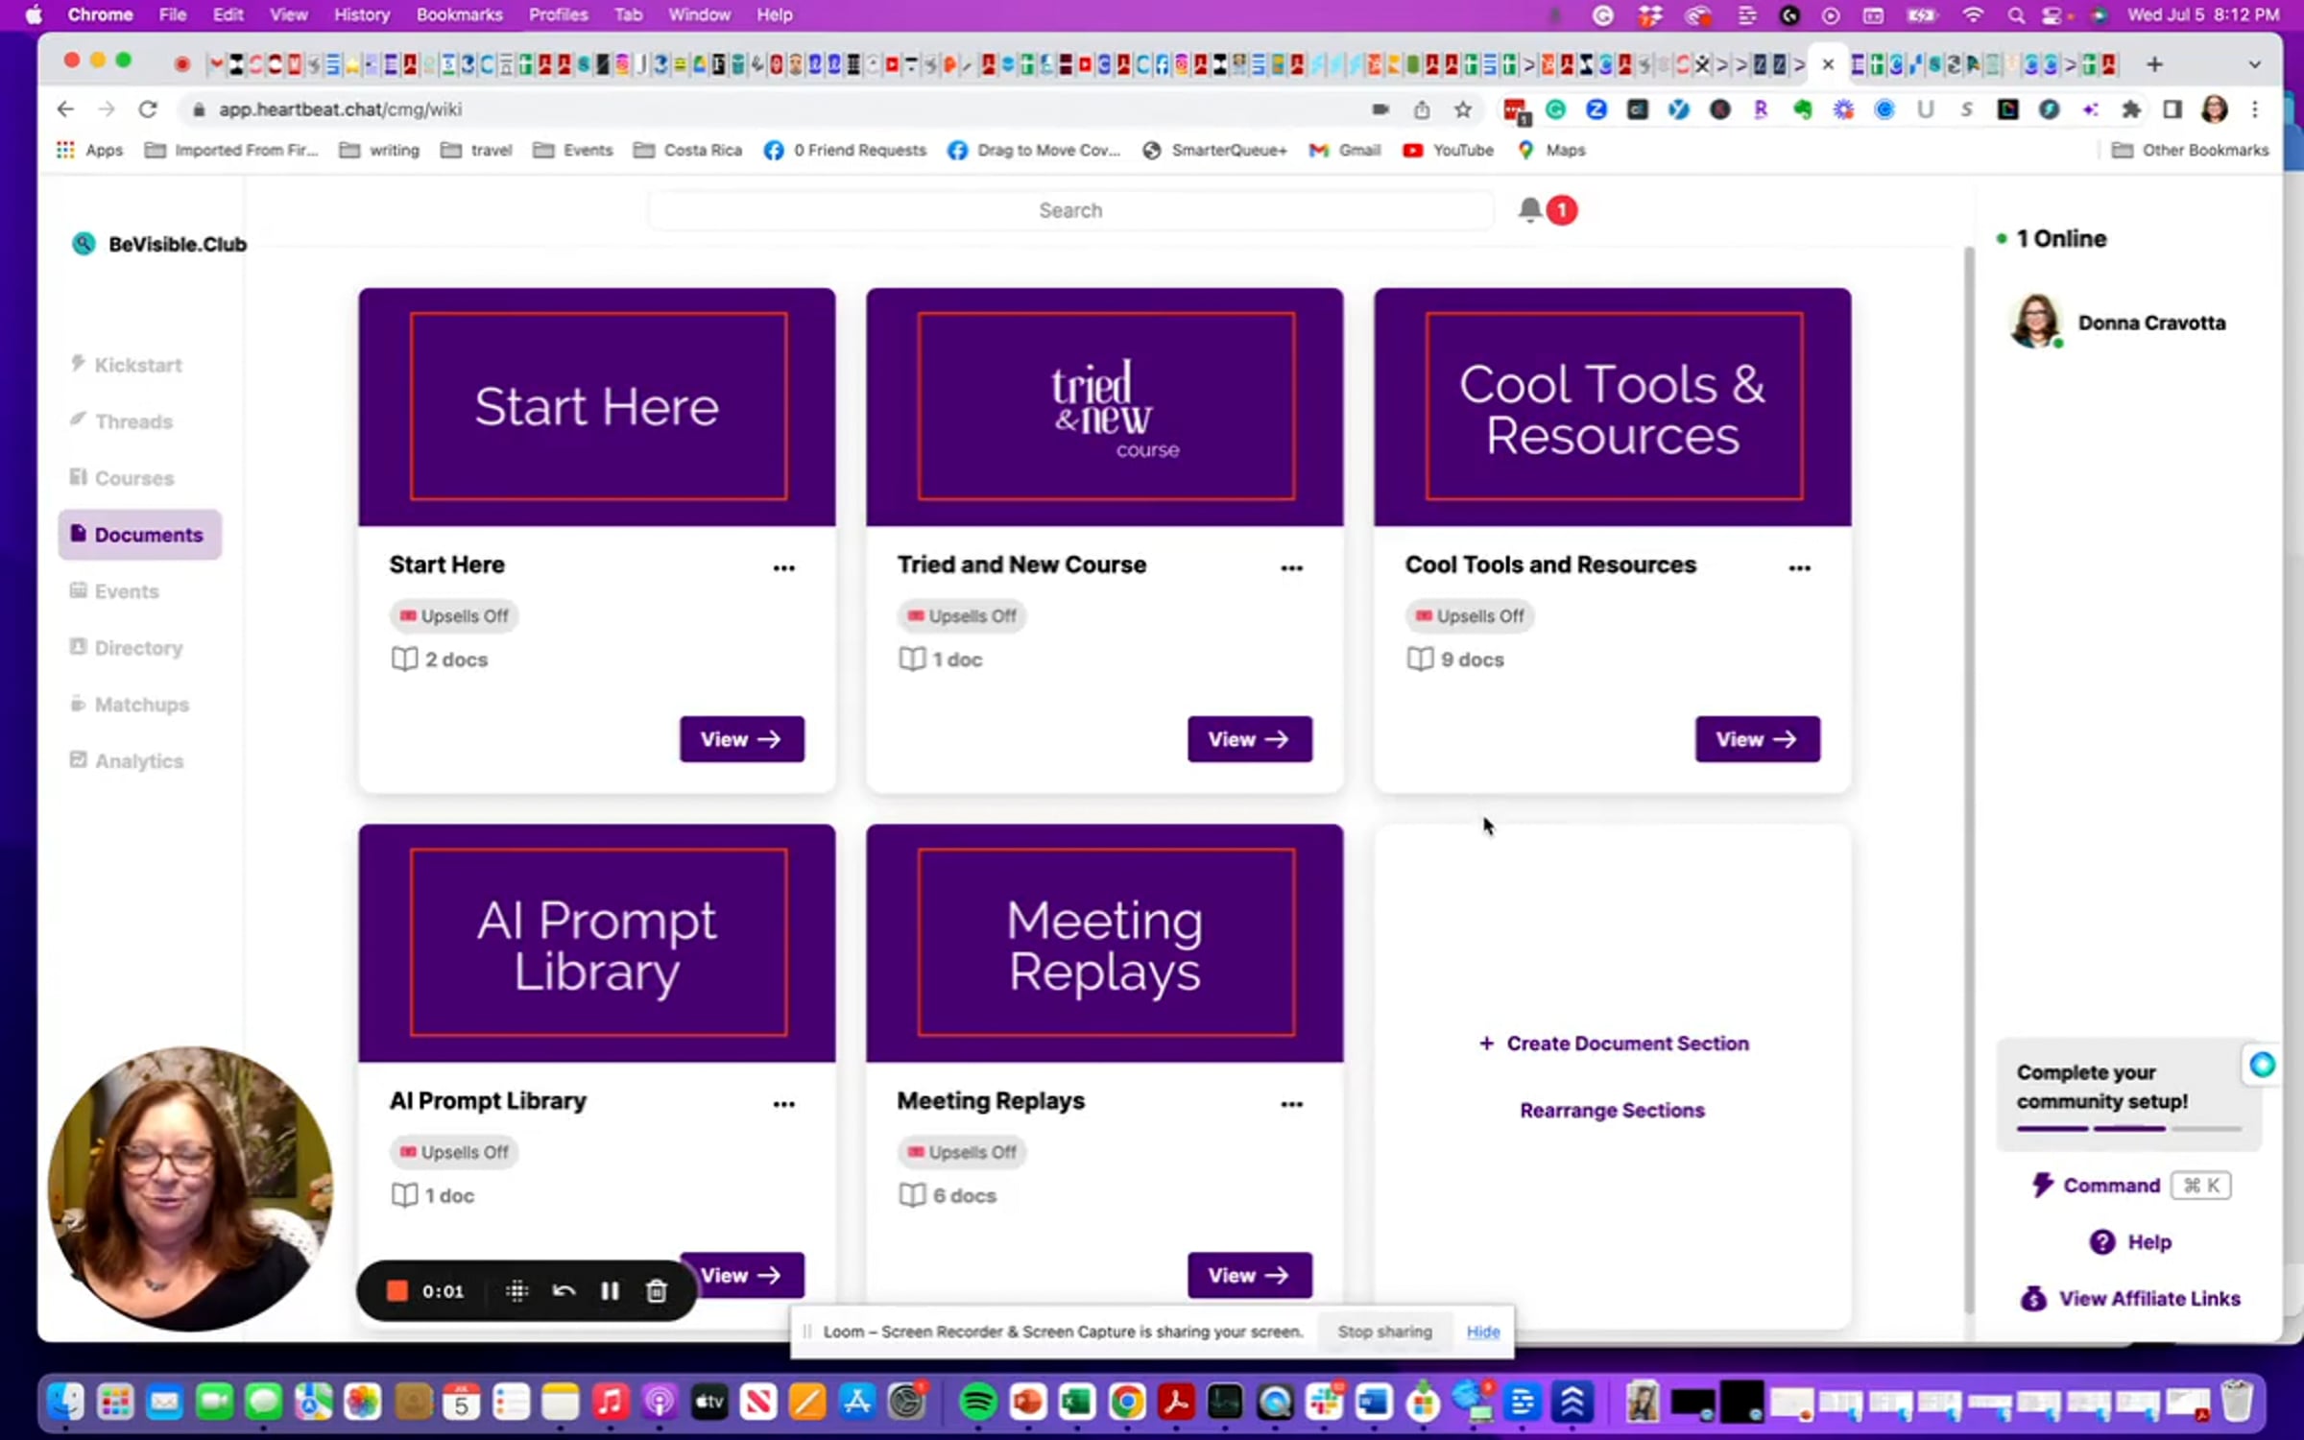Screen dimensions: 2304x1440
Task: Click the community setup progress bar
Action: (x=2128, y=1128)
